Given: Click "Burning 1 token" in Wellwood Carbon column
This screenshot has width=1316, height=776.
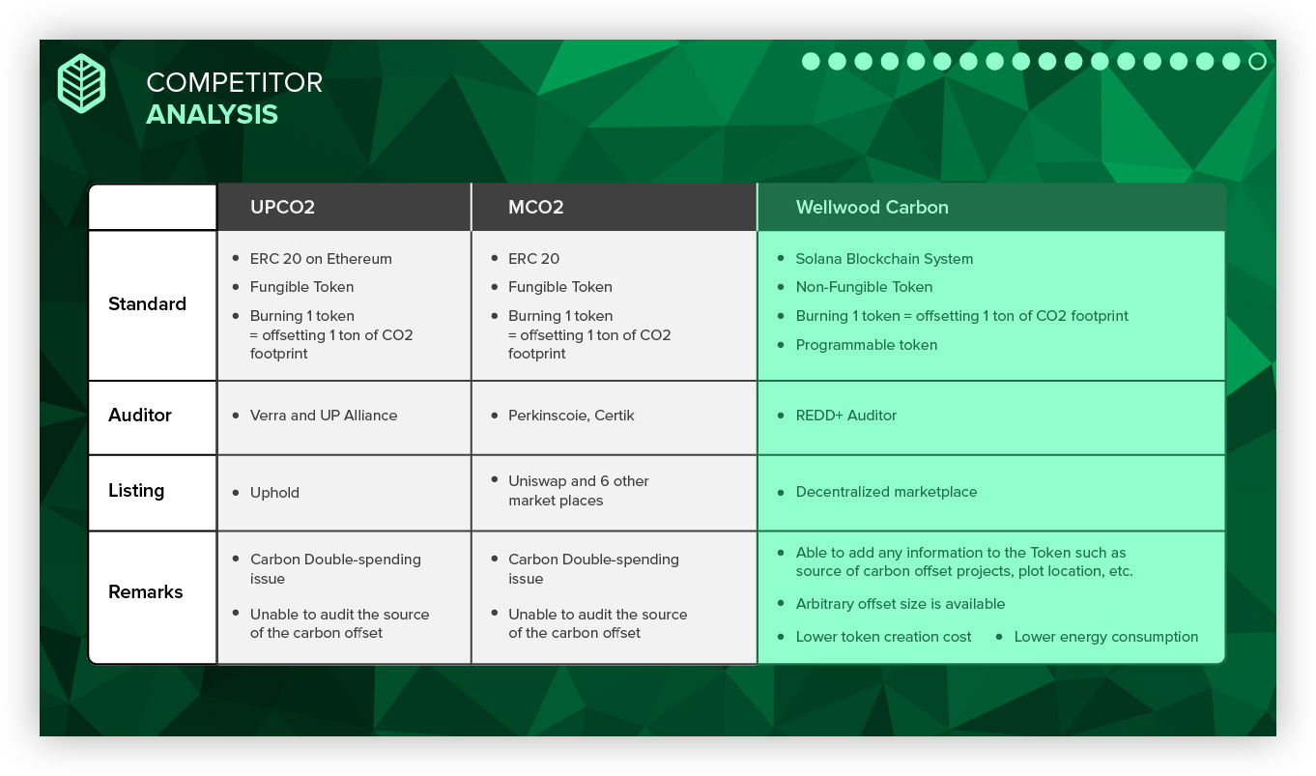Looking at the screenshot, I should 961,316.
